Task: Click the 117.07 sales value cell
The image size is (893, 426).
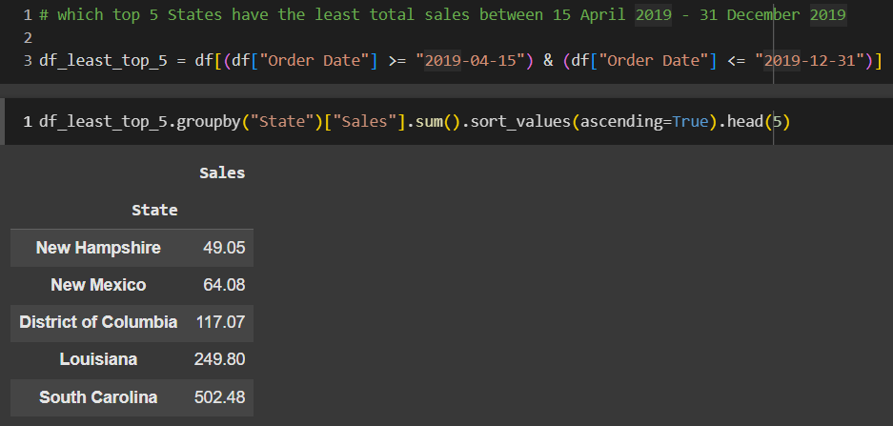Action: click(x=220, y=322)
